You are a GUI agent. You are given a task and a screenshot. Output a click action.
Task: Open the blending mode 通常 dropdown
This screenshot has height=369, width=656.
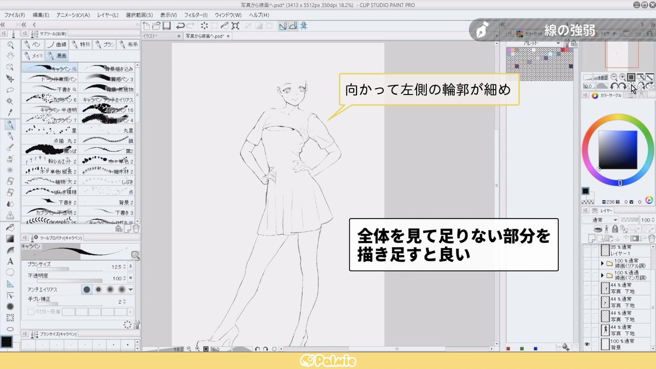(601, 220)
